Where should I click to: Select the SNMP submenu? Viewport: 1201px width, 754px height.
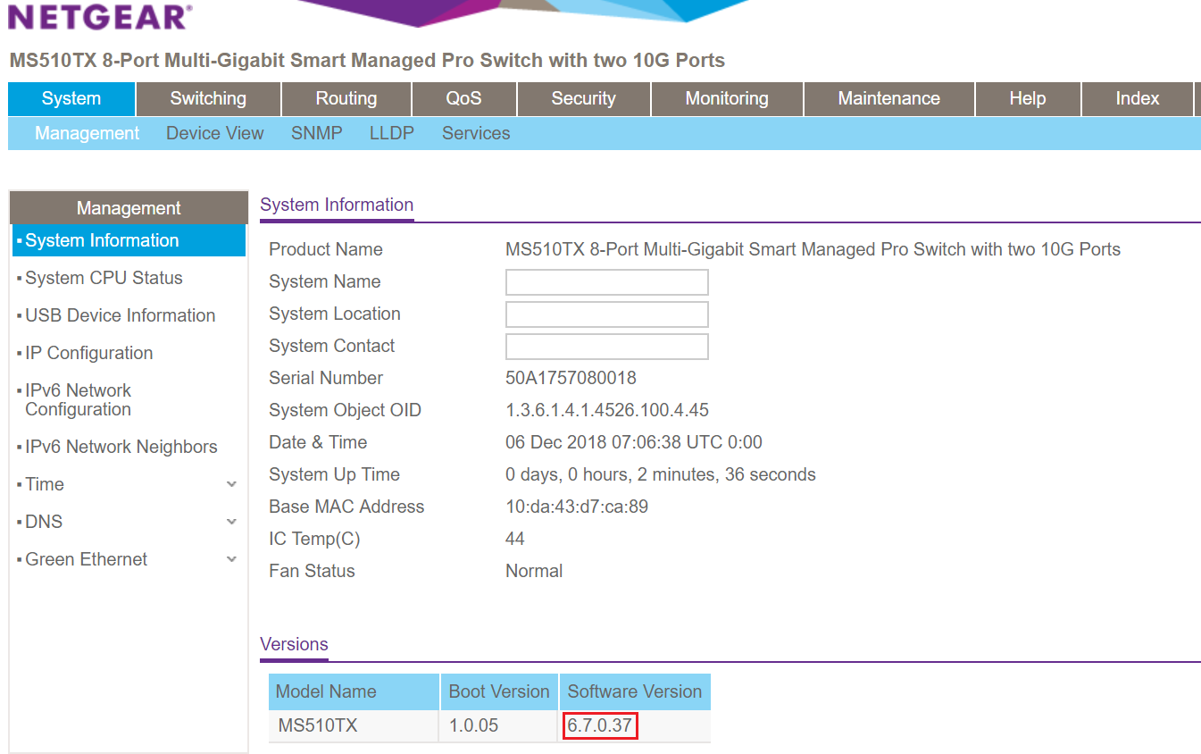pyautogui.click(x=317, y=133)
